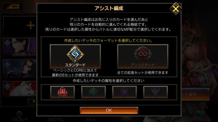The width and height of the screenshot is (218, 122).
Task: Select the red fire attribute icon
Action: [x=62, y=92]
